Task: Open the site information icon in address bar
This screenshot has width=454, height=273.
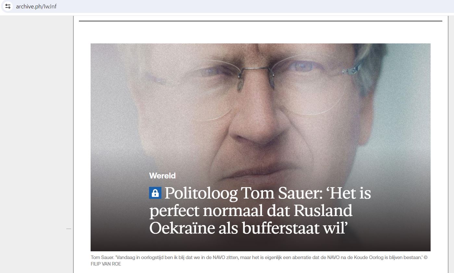Action: pos(8,6)
